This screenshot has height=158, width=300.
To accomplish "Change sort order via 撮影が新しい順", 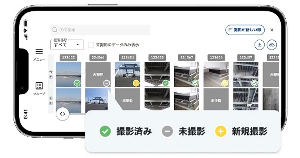I will point(245,30).
